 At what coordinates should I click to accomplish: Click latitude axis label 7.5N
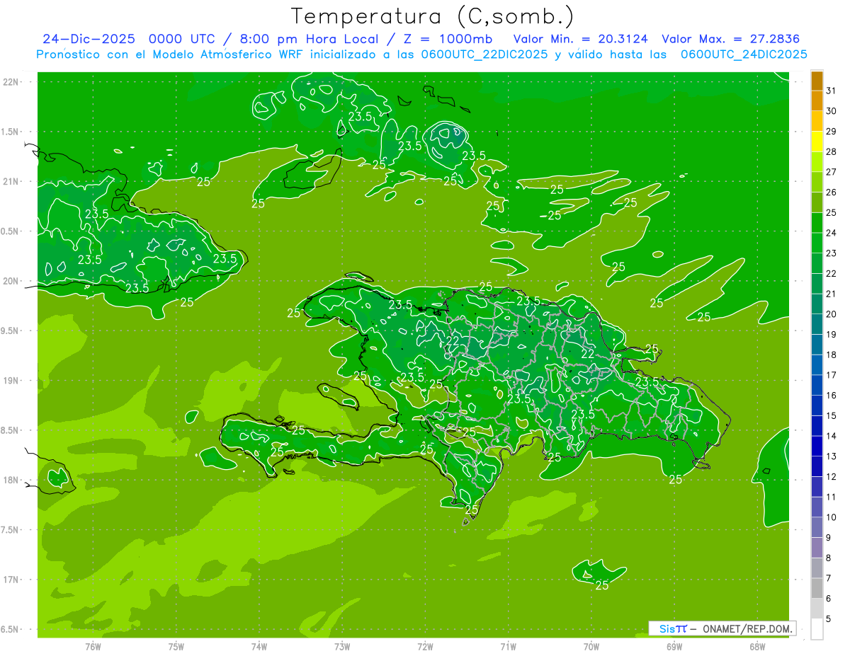10,530
